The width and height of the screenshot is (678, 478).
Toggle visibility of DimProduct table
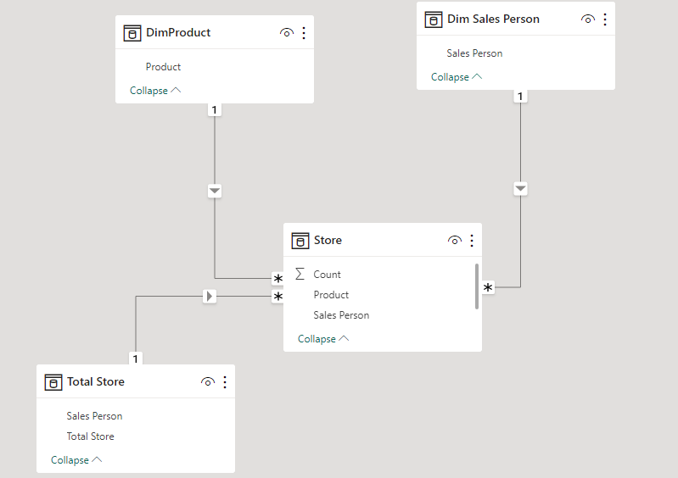point(287,33)
